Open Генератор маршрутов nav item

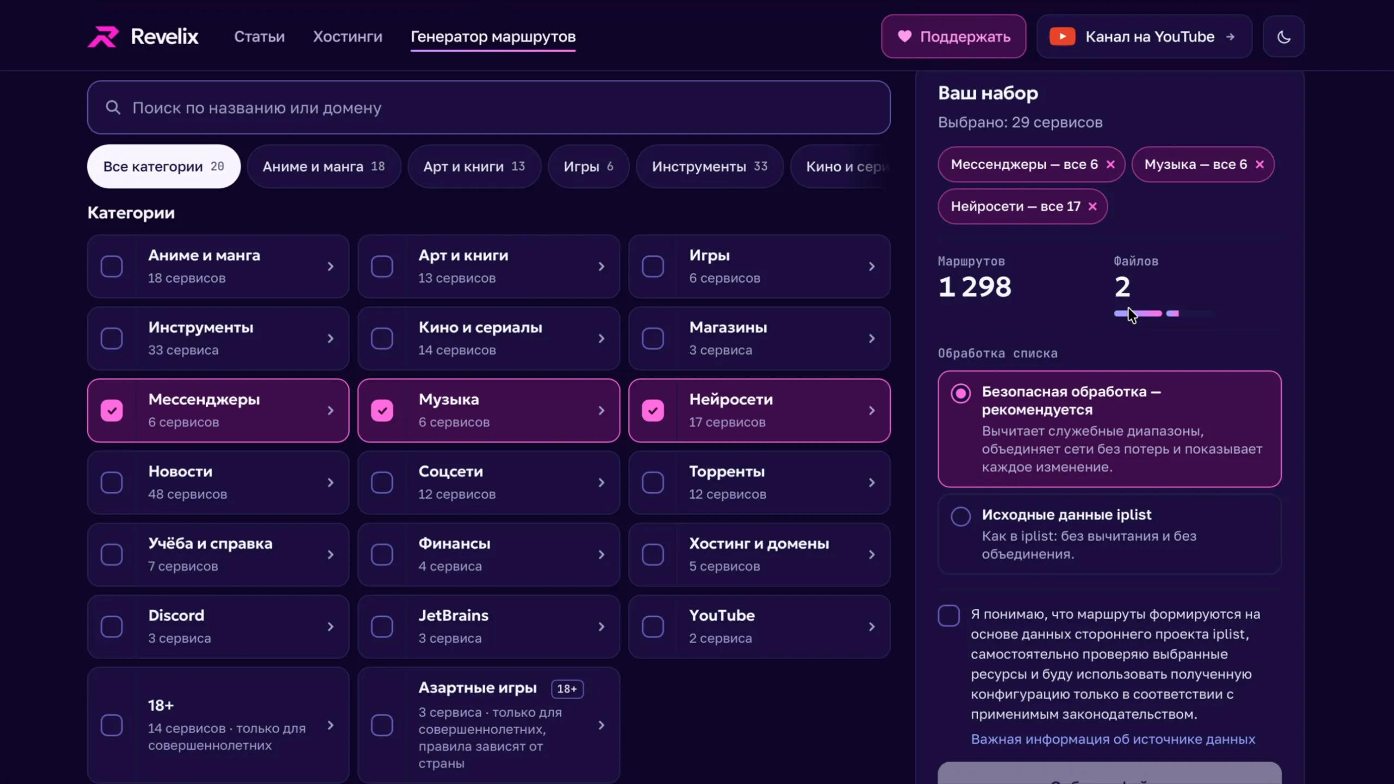click(493, 36)
